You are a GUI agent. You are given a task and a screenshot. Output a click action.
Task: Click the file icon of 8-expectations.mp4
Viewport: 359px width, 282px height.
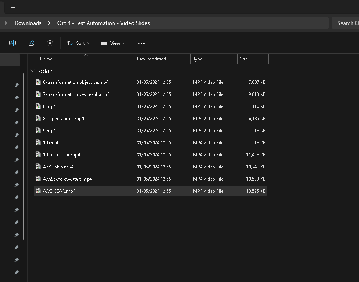[x=38, y=118]
